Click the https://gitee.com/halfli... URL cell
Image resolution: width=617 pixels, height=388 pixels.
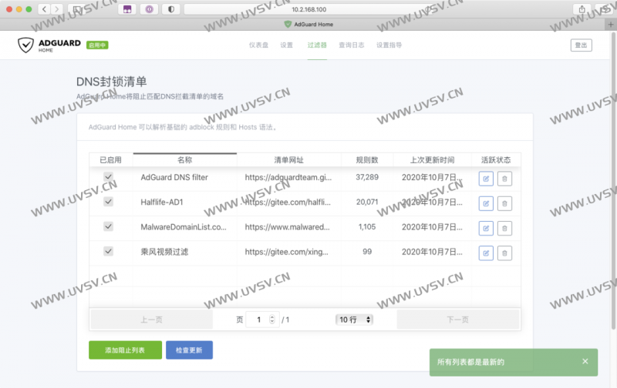click(288, 202)
